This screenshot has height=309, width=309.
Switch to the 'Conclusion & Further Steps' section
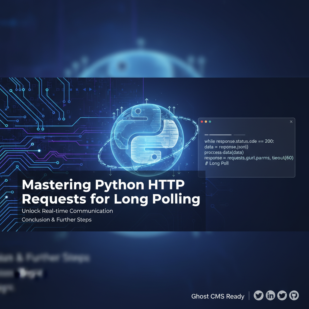pyautogui.click(x=56, y=220)
